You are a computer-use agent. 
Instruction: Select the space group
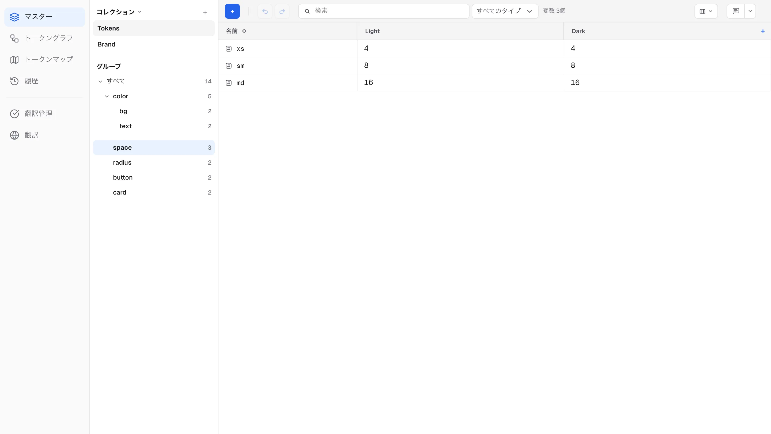154,148
